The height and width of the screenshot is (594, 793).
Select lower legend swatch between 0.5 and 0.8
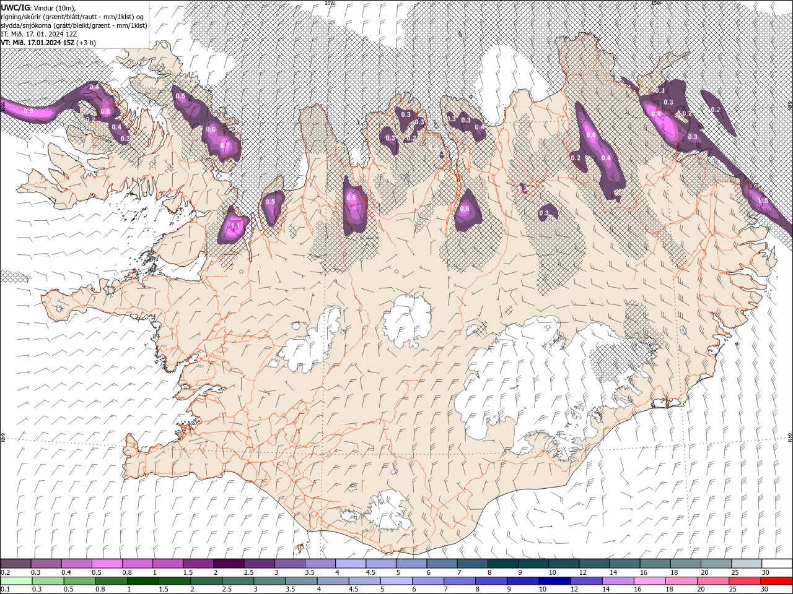pyautogui.click(x=79, y=581)
